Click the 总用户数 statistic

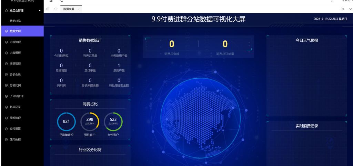tap(119, 68)
